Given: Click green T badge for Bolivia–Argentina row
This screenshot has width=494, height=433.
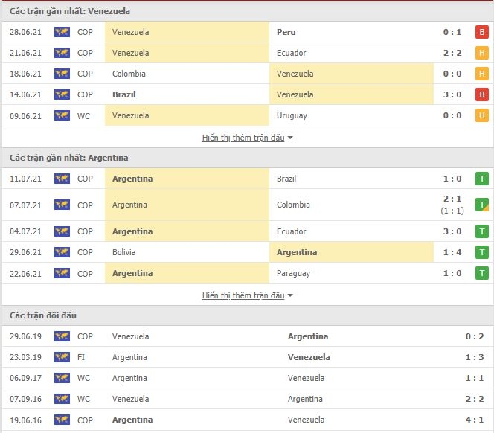Looking at the screenshot, I should (x=481, y=252).
